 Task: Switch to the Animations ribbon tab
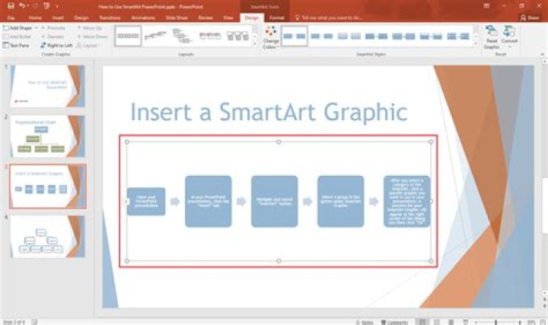click(143, 18)
